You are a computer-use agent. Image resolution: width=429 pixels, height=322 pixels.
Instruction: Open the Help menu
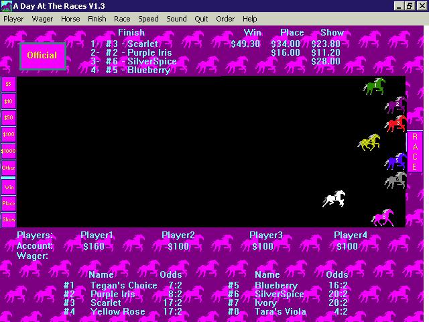click(249, 19)
